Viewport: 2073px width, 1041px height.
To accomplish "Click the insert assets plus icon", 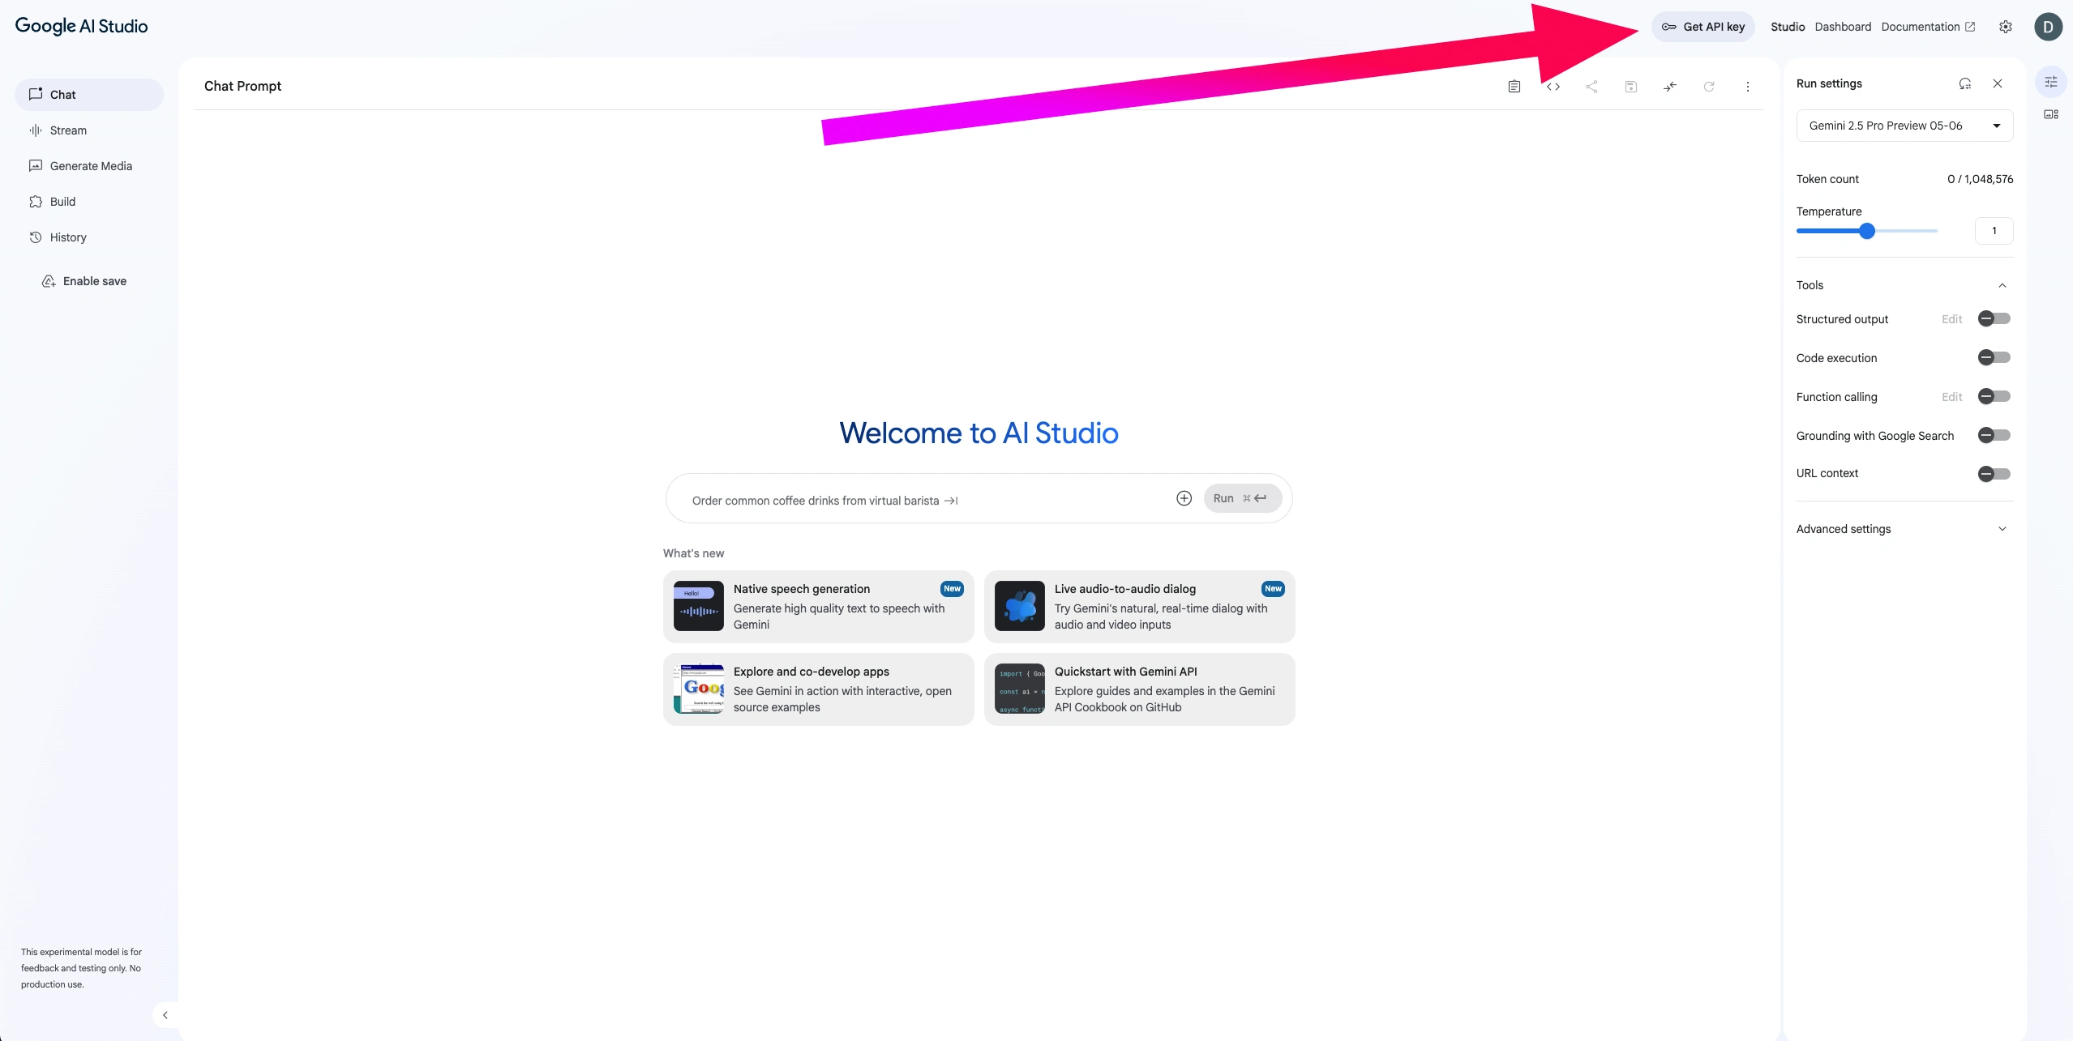I will (1184, 498).
